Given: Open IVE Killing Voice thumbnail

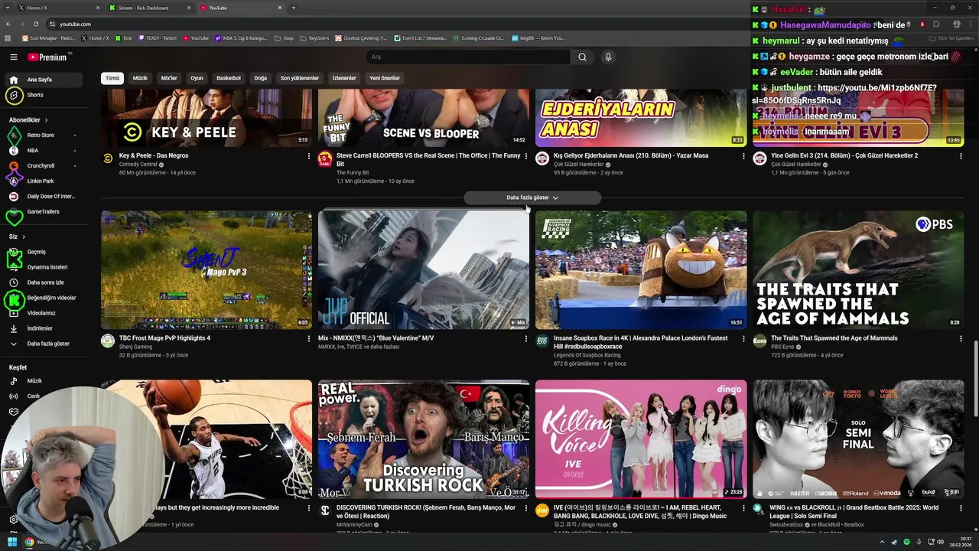Looking at the screenshot, I should pos(641,439).
